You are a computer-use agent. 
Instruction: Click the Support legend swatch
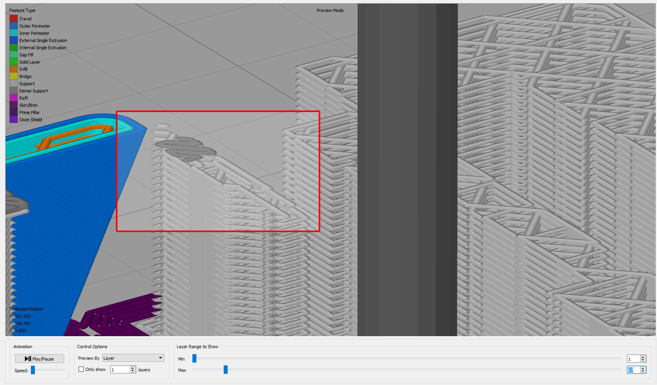click(13, 83)
